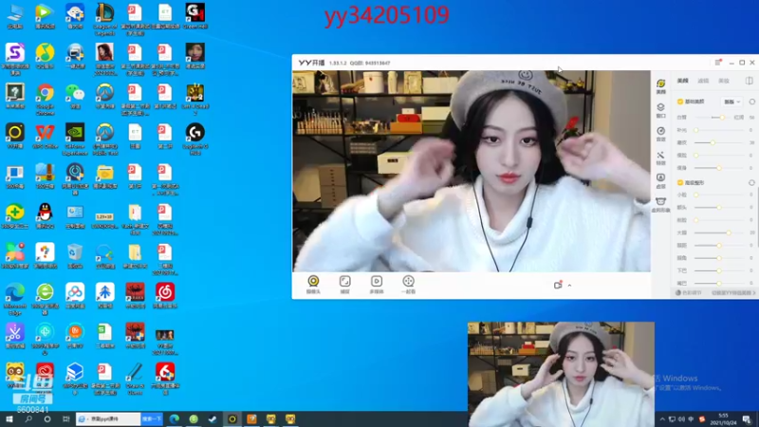The width and height of the screenshot is (759, 427).
Task: Click the YY开播 yellow ring taskbar icon
Action: (232, 418)
